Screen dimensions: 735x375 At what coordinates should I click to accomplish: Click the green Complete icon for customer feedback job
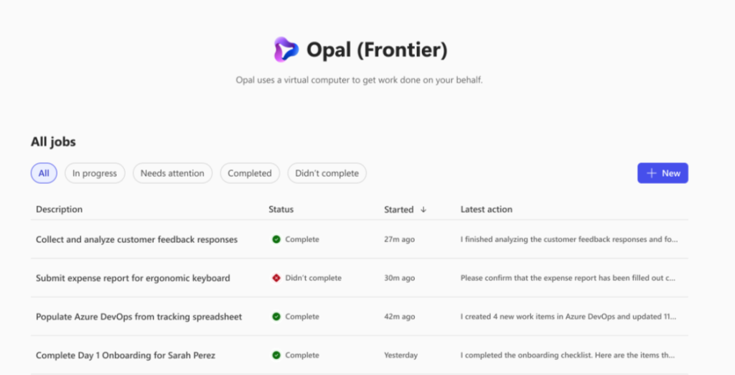(x=276, y=239)
